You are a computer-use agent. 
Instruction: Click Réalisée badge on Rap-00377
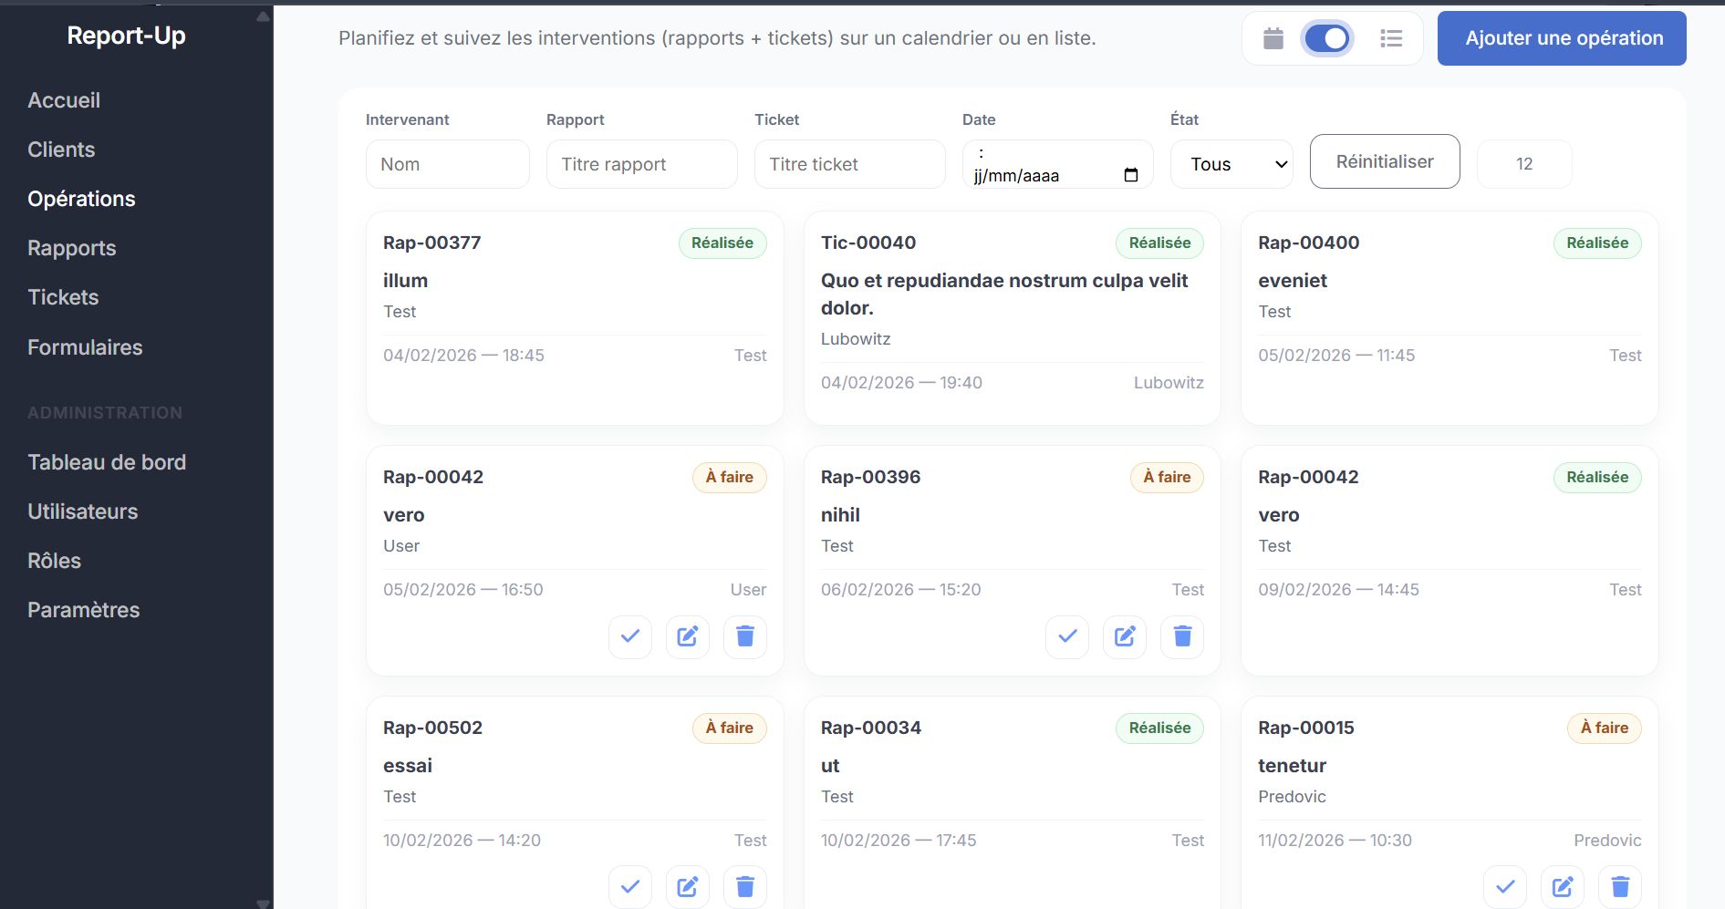pyautogui.click(x=722, y=243)
